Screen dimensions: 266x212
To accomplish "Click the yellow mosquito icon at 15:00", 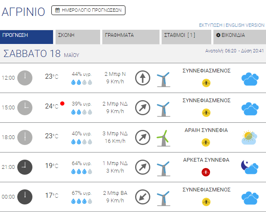I will (206, 112).
